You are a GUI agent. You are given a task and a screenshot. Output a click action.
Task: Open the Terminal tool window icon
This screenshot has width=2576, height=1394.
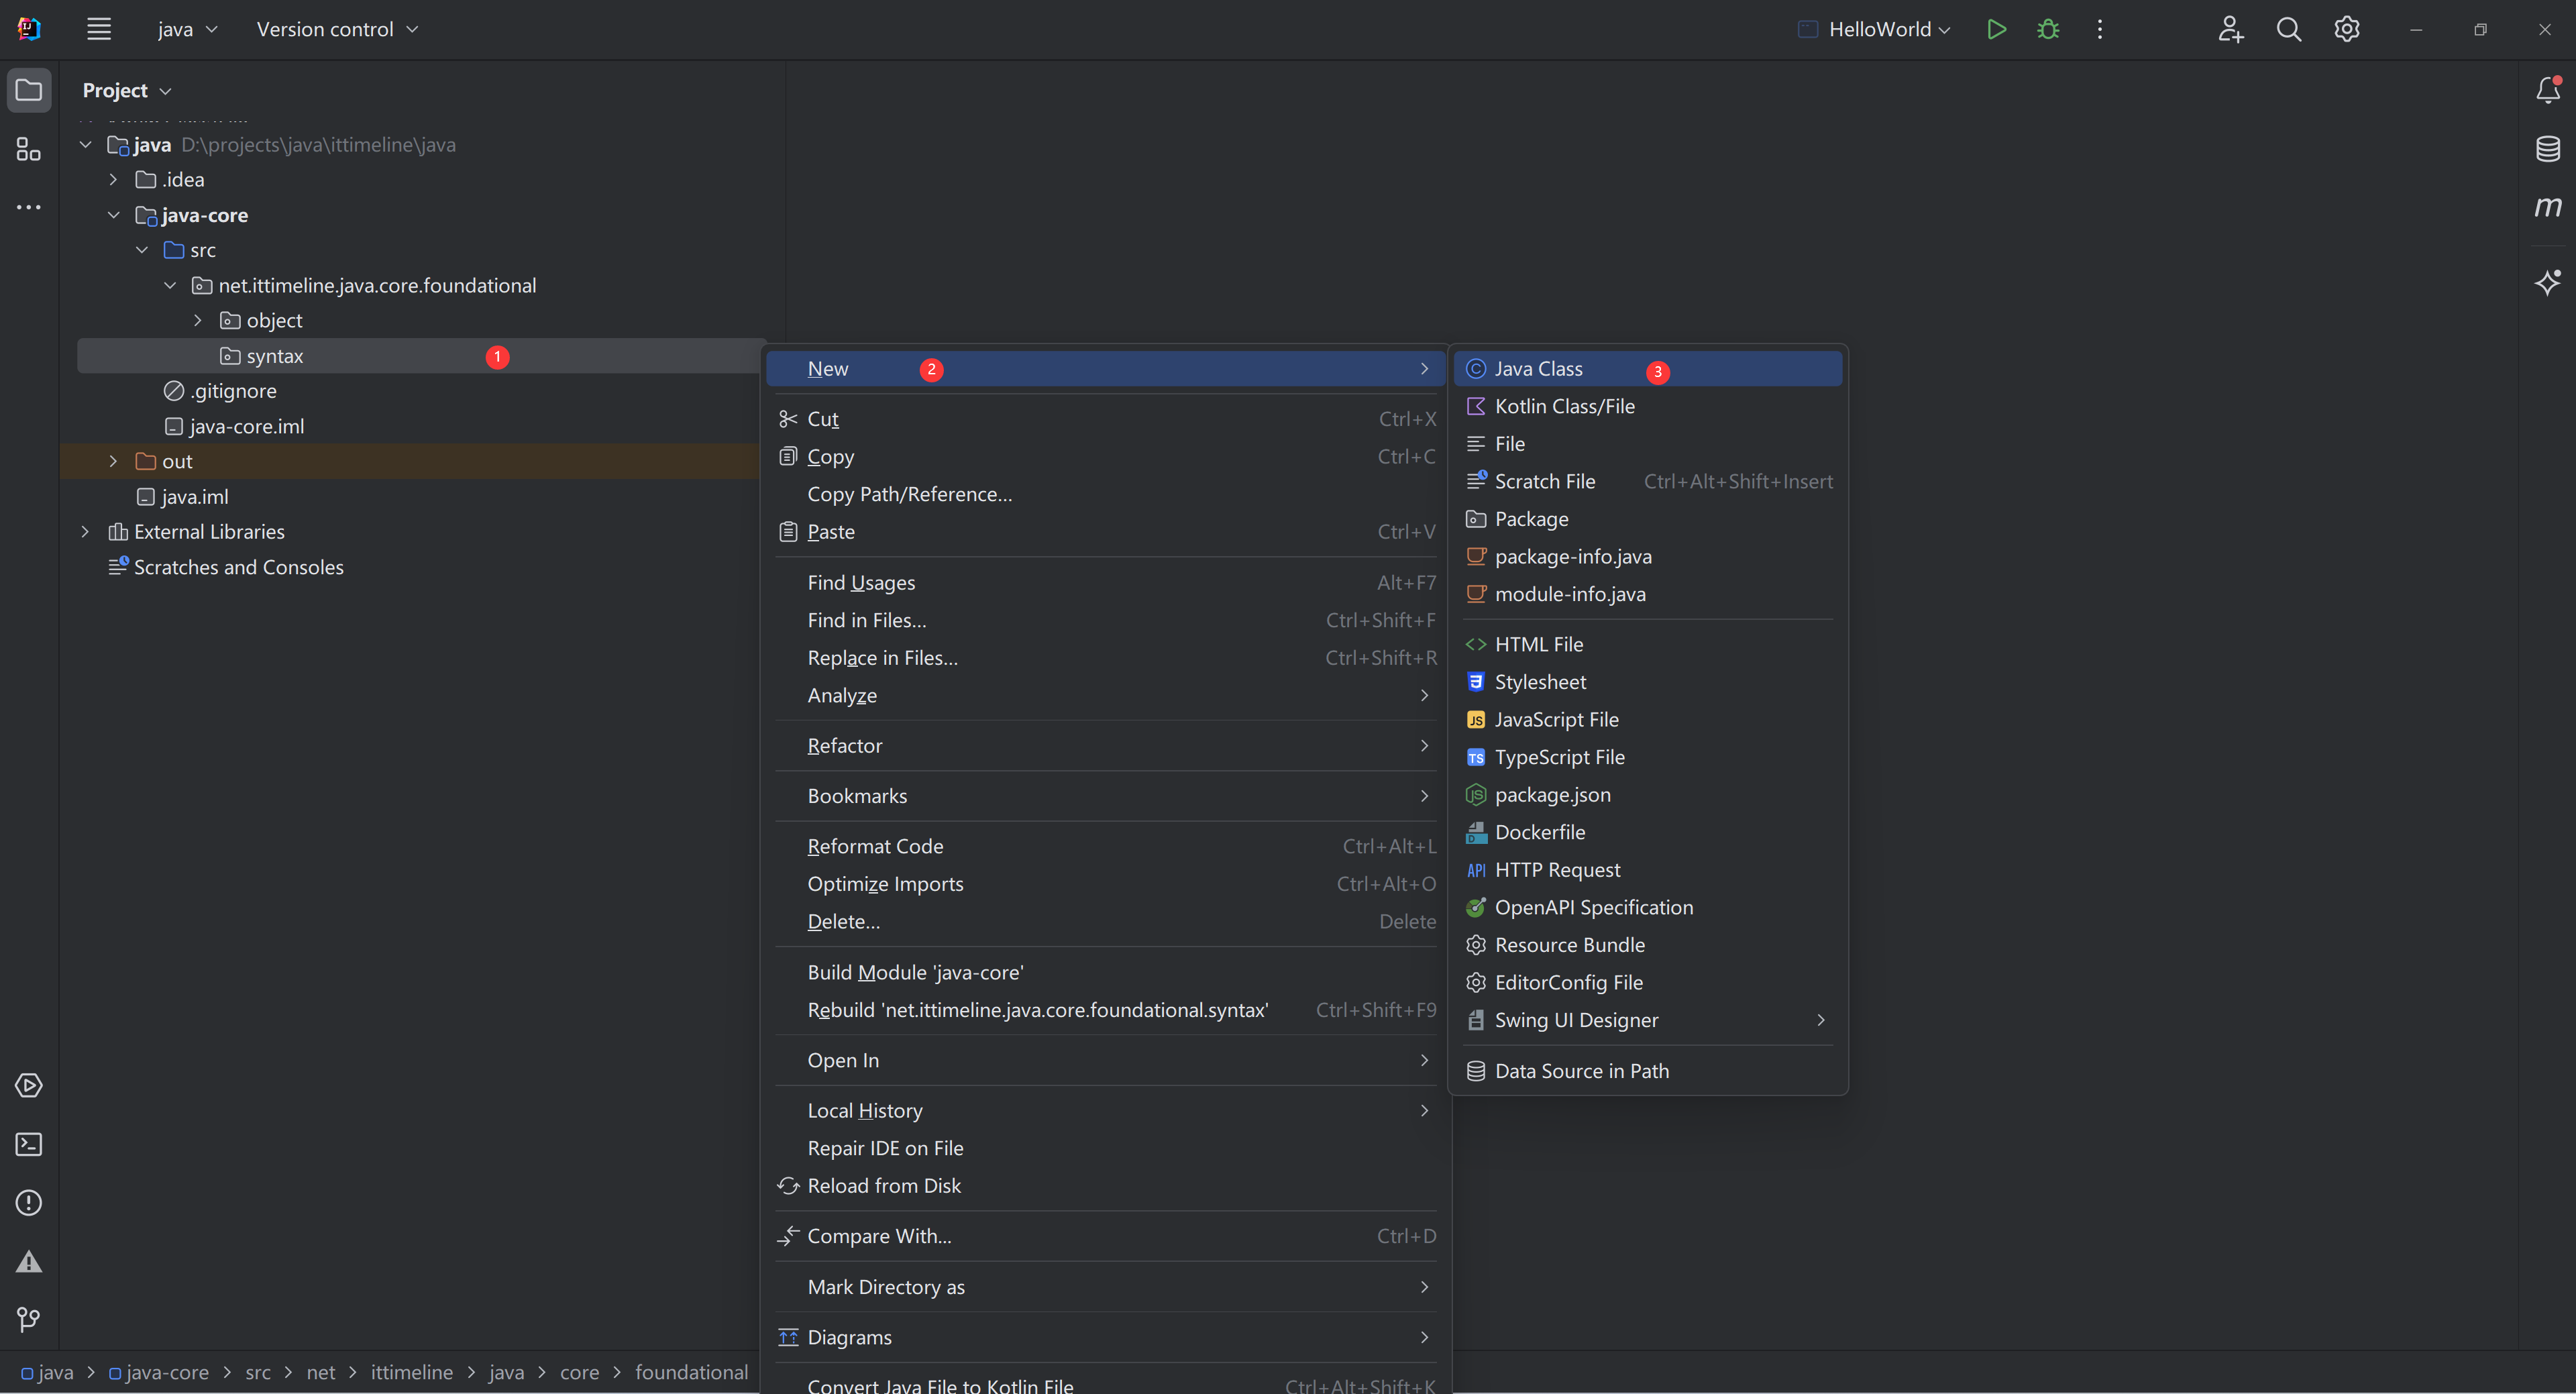(29, 1144)
